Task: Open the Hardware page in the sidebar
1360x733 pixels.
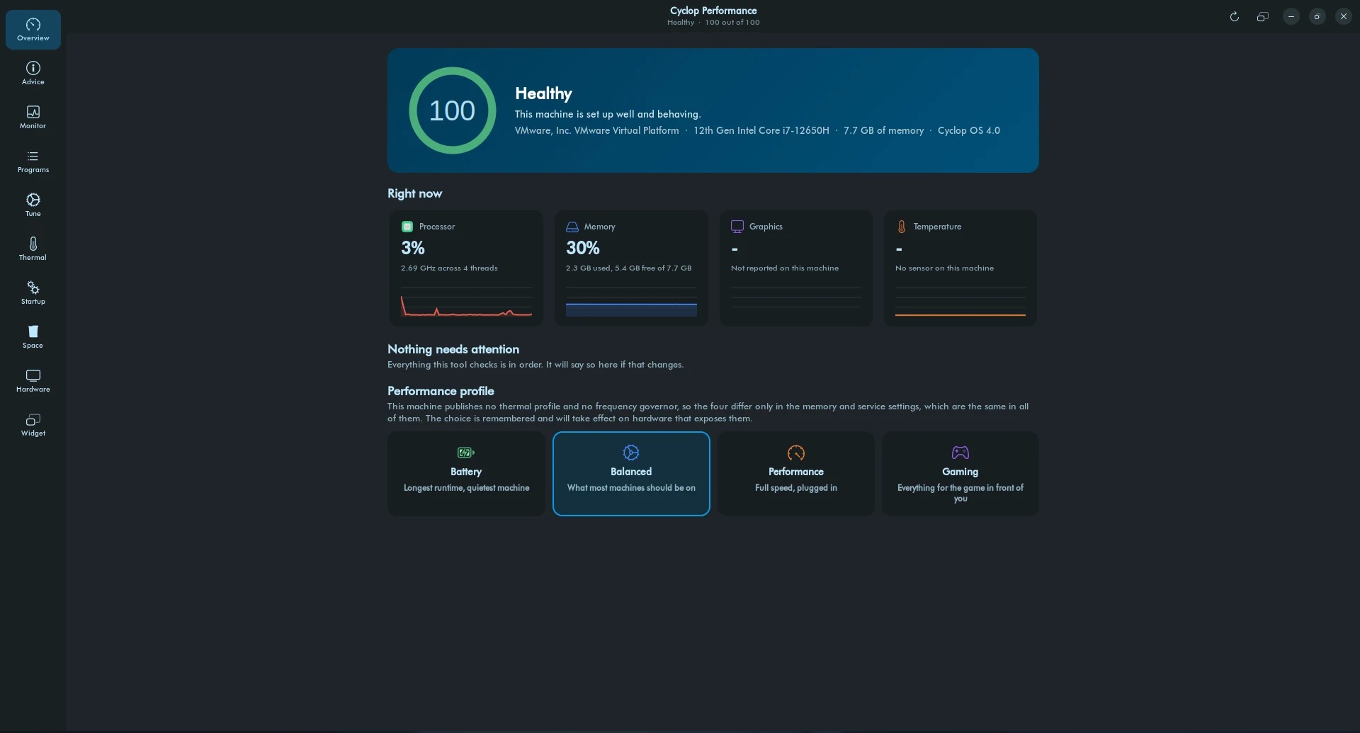Action: coord(33,381)
